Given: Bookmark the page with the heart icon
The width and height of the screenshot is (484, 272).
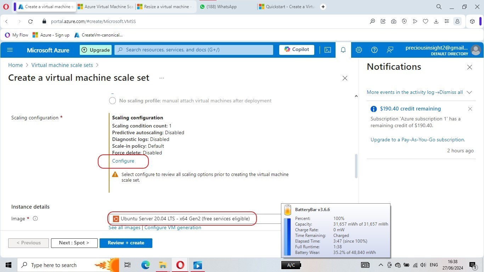Looking at the screenshot, I should [x=426, y=21].
